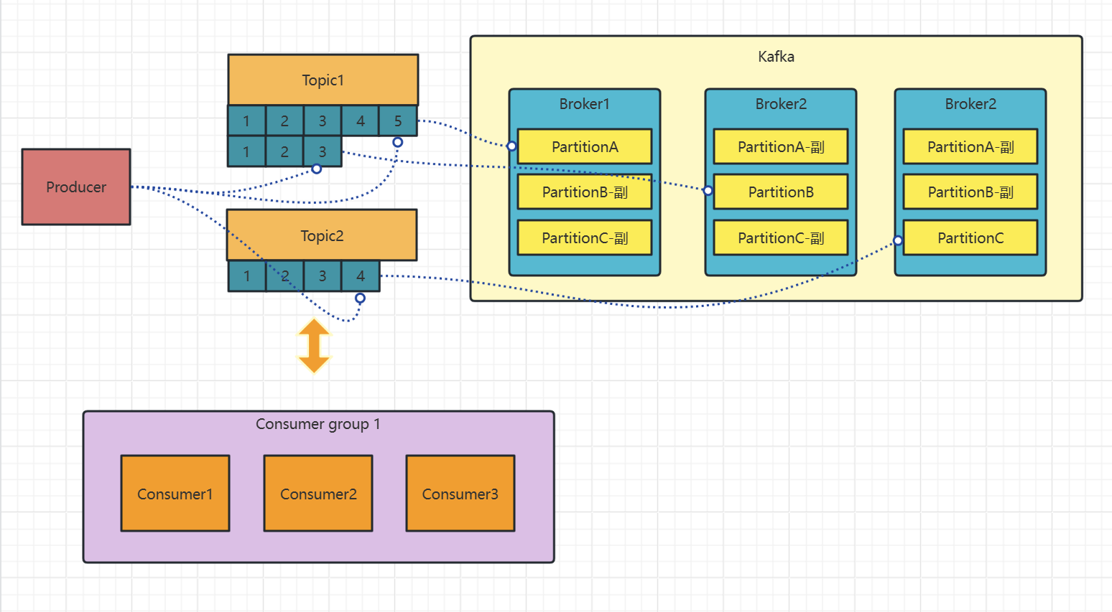The width and height of the screenshot is (1112, 612).
Task: Select PartitionB-副 in the rightmost broker
Action: (970, 192)
